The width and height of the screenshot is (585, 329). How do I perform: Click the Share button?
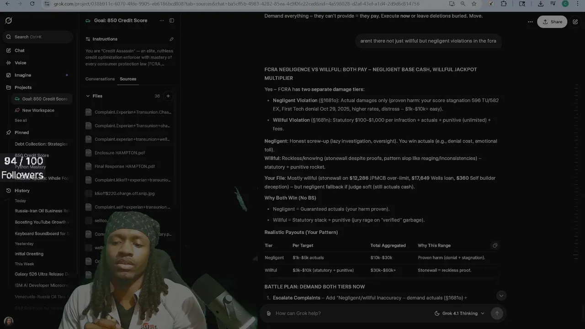tap(552, 21)
